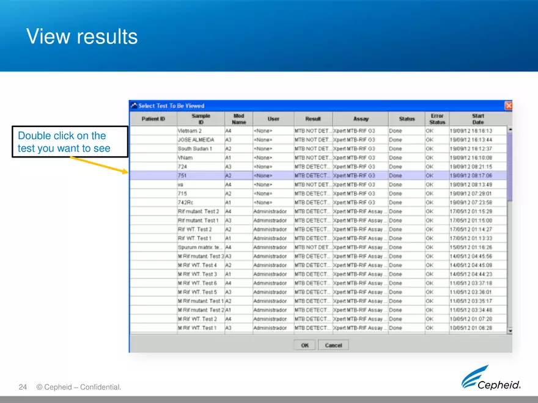This screenshot has width=538, height=403.
Task: Sort by the User column header
Action: pyautogui.click(x=274, y=118)
